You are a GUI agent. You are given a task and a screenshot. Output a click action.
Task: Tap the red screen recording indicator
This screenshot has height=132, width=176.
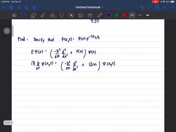155,2
